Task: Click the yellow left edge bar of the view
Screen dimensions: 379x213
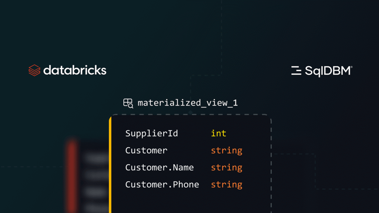Action: 110,165
